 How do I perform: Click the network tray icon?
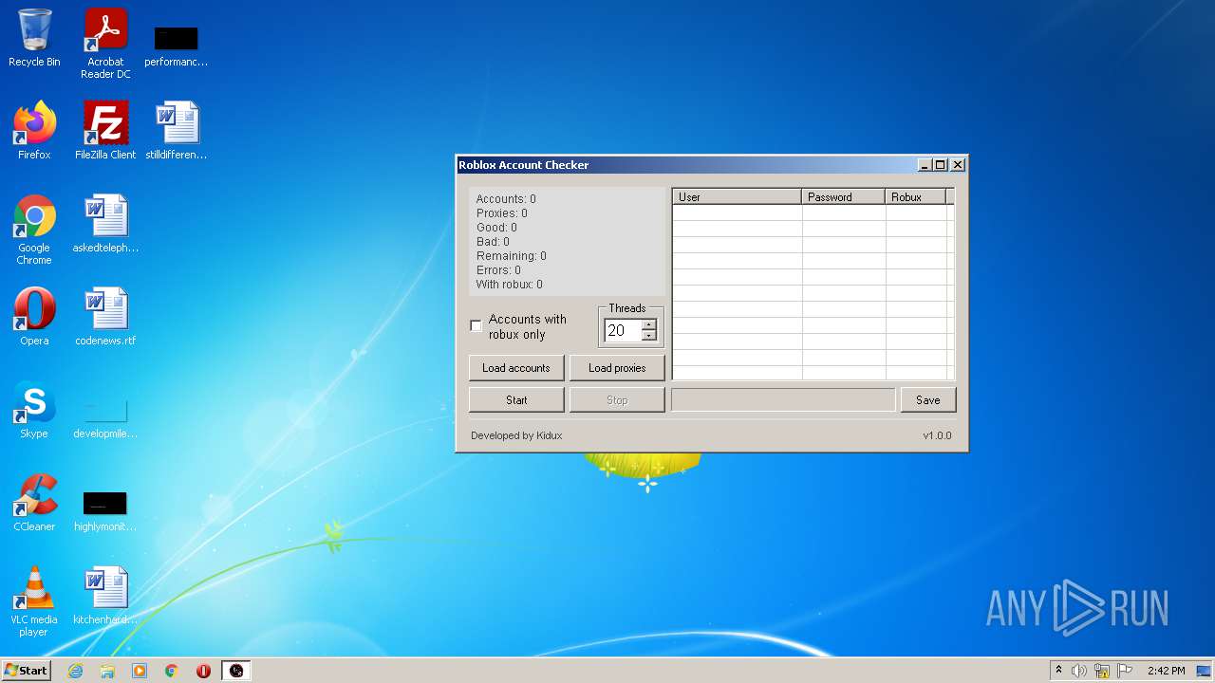1101,671
